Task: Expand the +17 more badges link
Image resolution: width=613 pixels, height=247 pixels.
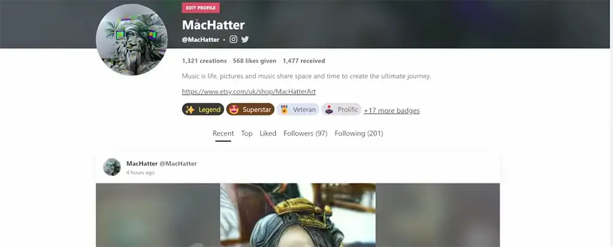Action: coord(392,111)
